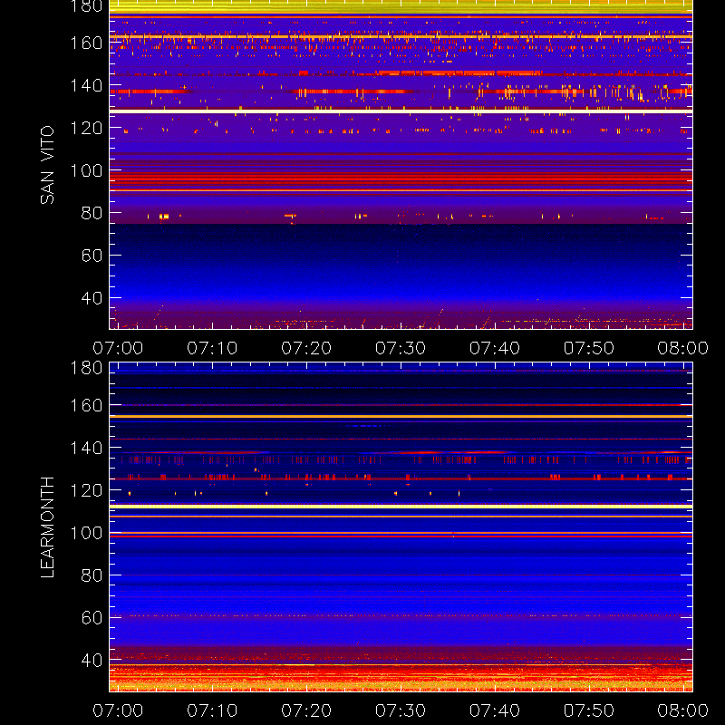Click the 07:00 time label of San Vito plot
This screenshot has width=725, height=725.
[118, 348]
